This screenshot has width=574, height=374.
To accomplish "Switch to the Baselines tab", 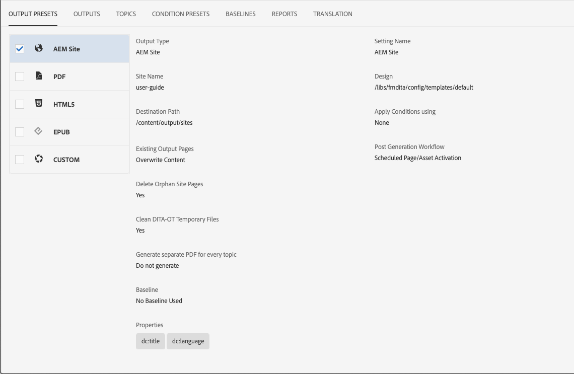I will (241, 14).
